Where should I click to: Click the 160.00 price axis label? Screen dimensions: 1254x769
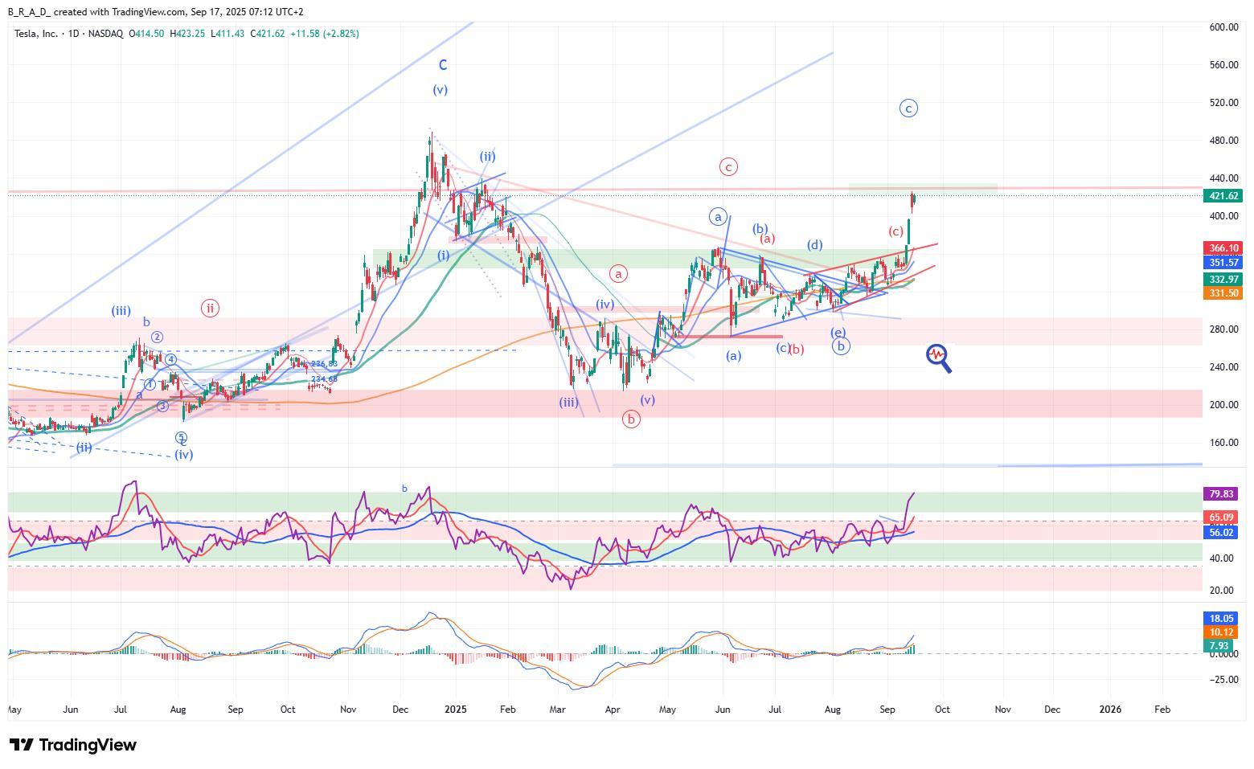coord(1223,443)
